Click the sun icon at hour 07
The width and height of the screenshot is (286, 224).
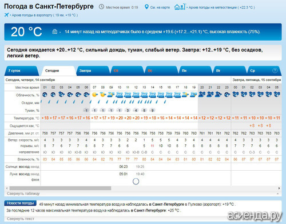(x=94, y=95)
